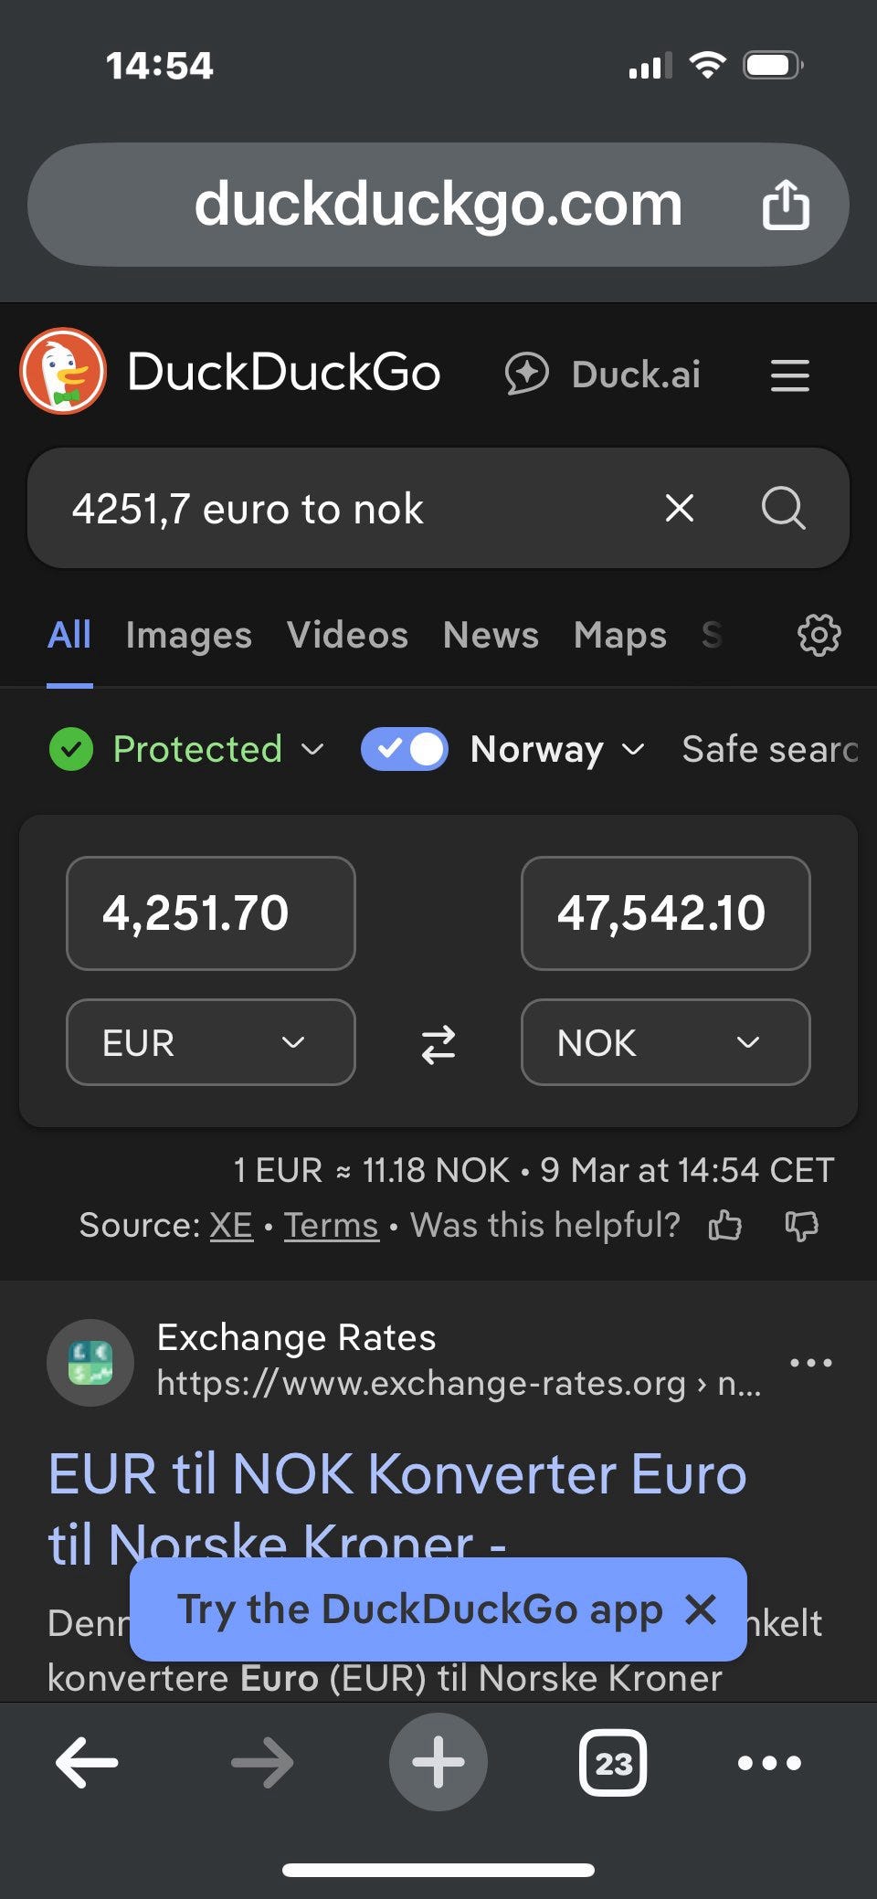Swap EUR and NOK currencies

point(438,1044)
